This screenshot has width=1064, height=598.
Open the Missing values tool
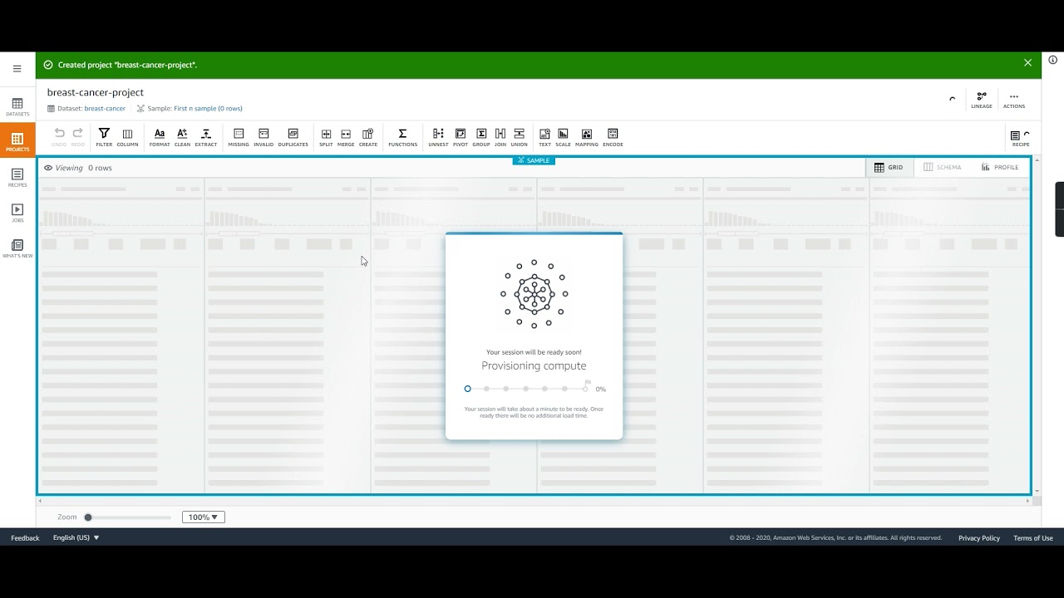[x=239, y=137]
